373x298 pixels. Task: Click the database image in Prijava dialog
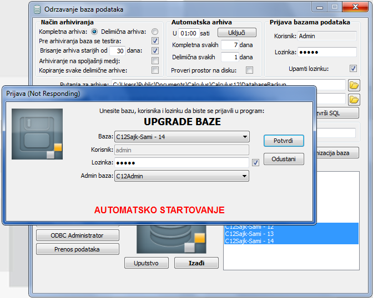[37, 134]
